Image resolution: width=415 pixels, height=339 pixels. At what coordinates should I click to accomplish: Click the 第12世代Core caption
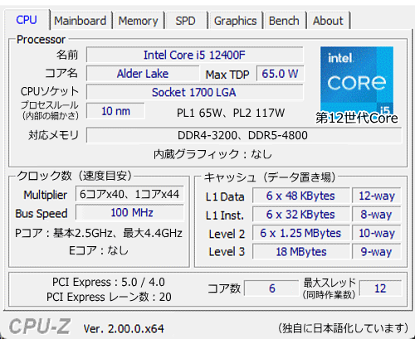pyautogui.click(x=357, y=119)
